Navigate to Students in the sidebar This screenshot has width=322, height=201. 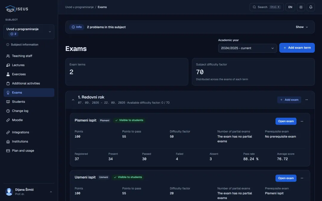click(x=29, y=102)
